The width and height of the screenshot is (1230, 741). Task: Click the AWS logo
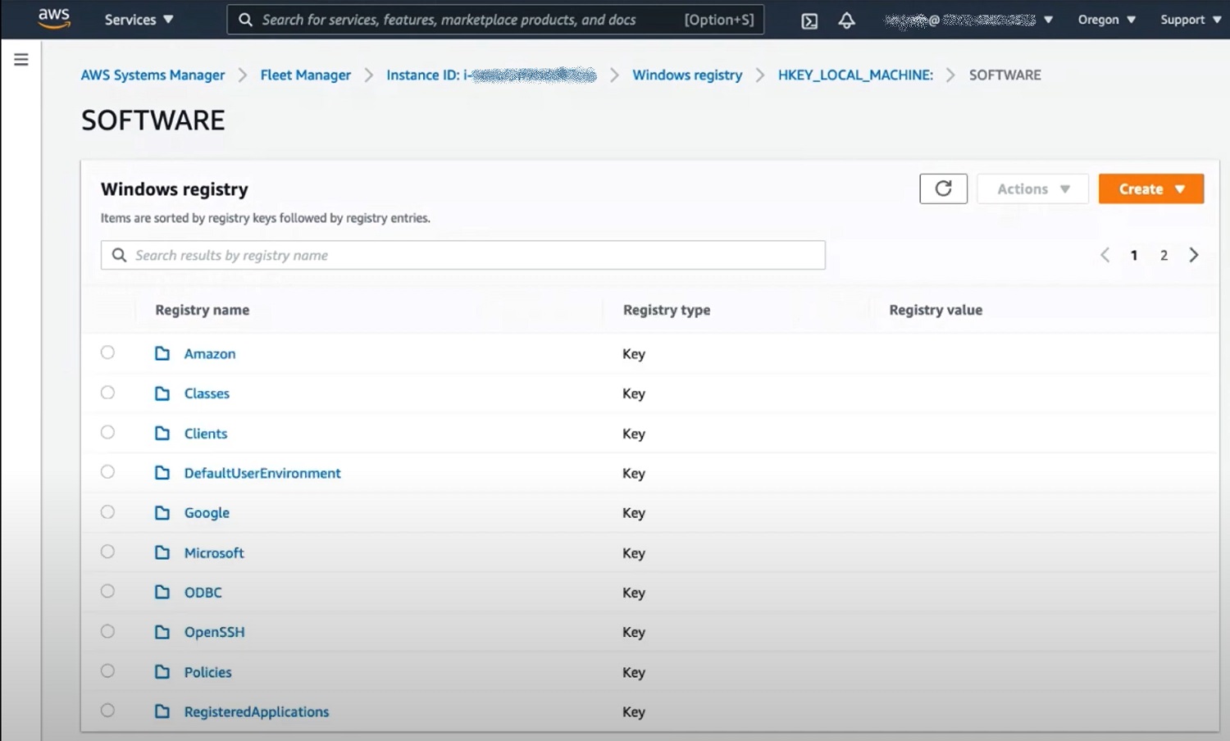(x=54, y=19)
